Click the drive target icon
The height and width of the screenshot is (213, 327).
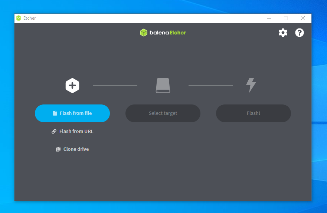point(163,86)
